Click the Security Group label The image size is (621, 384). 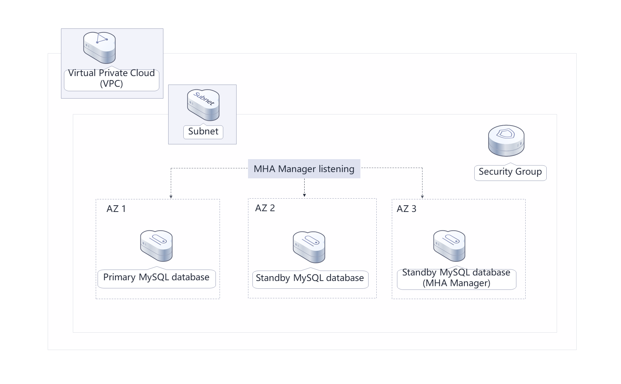(x=510, y=172)
